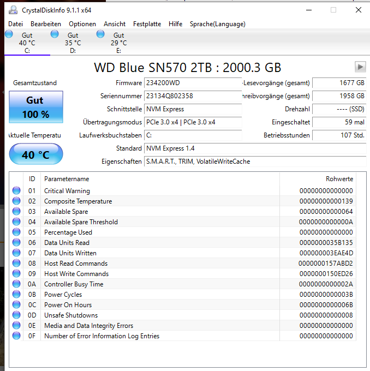Click the status orb beside Unsafe Shutdowns
The width and height of the screenshot is (370, 371).
point(16,315)
